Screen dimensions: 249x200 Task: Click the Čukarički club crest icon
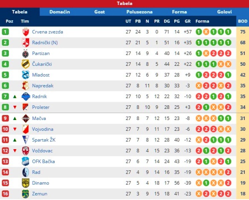pyautogui.click(x=25, y=64)
